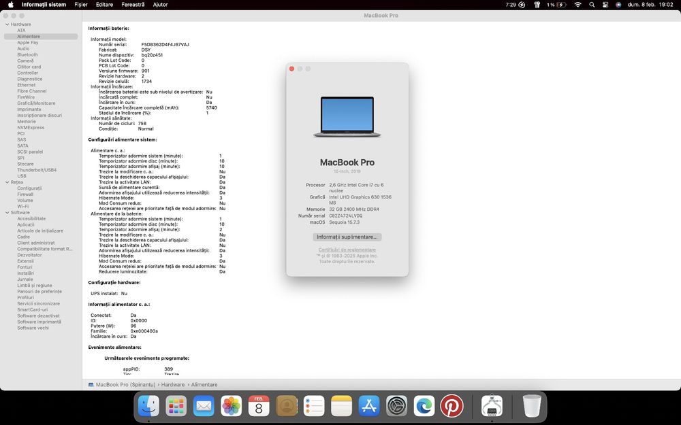Click battery serial F5D8362D4F4J67VAJ
Screen dimensions: 681x425
(x=165, y=45)
